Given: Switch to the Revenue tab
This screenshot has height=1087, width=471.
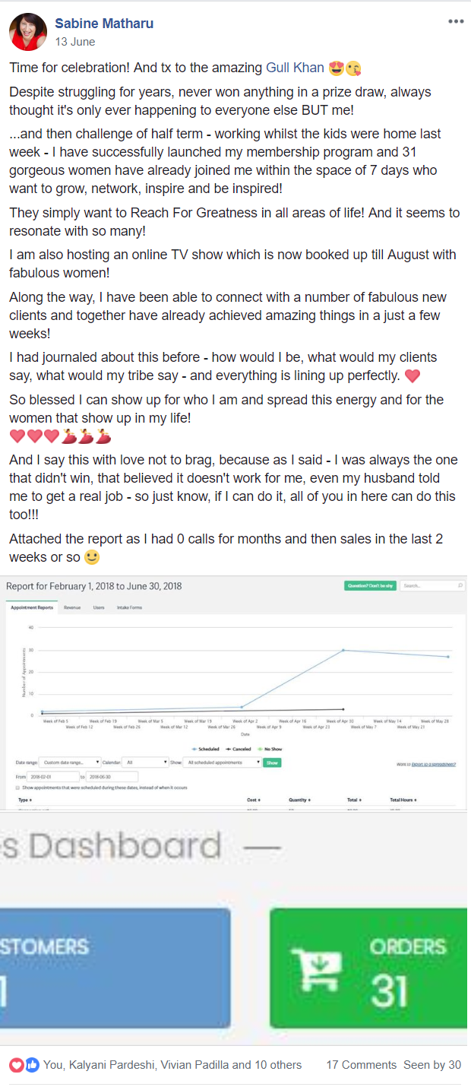Looking at the screenshot, I should point(72,607).
